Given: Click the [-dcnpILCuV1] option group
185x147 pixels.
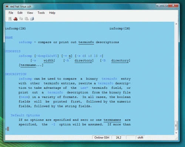Looking at the screenshot, I should coord(47,56).
